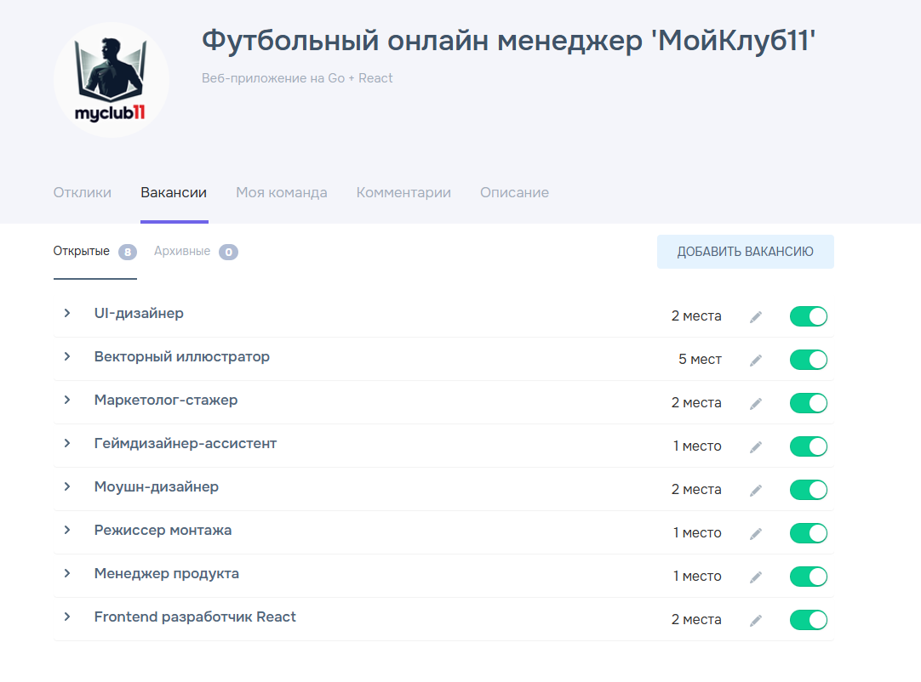Image resolution: width=921 pixels, height=682 pixels.
Task: Edit the Режиссер монтажа vacancy
Action: 755,534
